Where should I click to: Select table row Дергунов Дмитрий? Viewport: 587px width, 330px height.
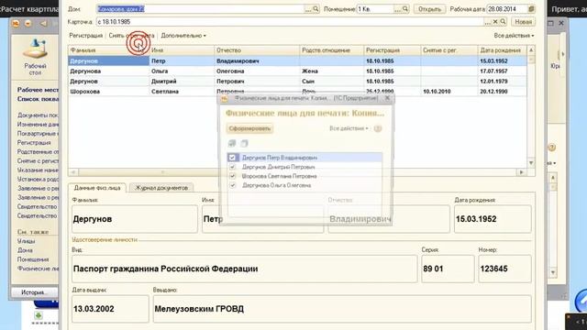tap(297, 82)
